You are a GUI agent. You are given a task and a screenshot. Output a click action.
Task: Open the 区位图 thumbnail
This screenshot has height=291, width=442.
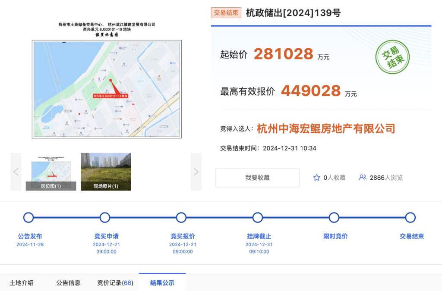[52, 171]
